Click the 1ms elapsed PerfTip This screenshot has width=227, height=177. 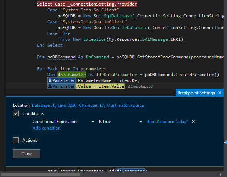click(140, 87)
